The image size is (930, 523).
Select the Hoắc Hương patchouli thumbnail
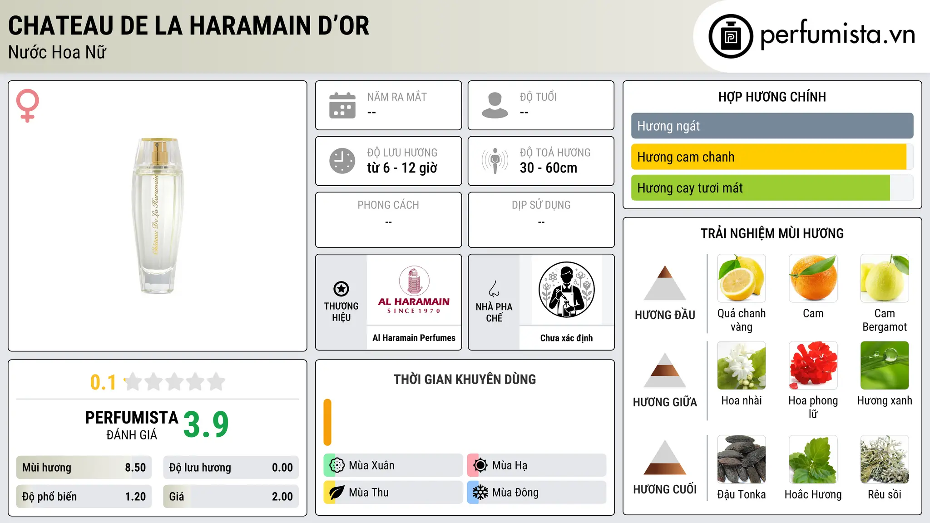(x=813, y=459)
